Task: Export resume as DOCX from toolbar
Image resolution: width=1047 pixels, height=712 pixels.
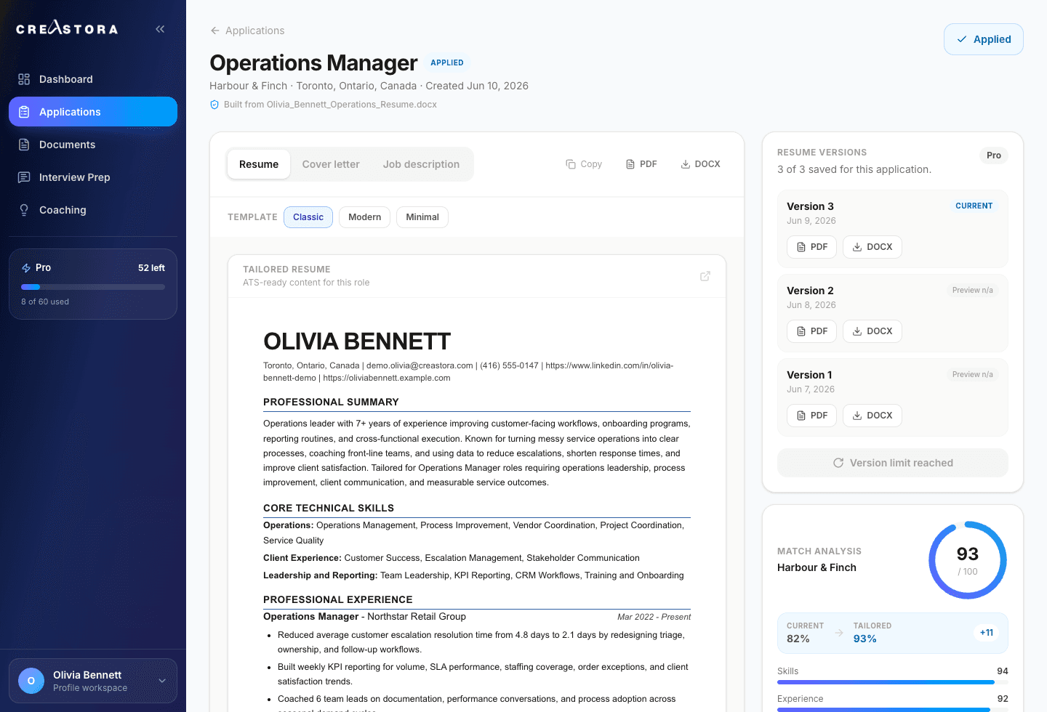Action: pyautogui.click(x=701, y=164)
